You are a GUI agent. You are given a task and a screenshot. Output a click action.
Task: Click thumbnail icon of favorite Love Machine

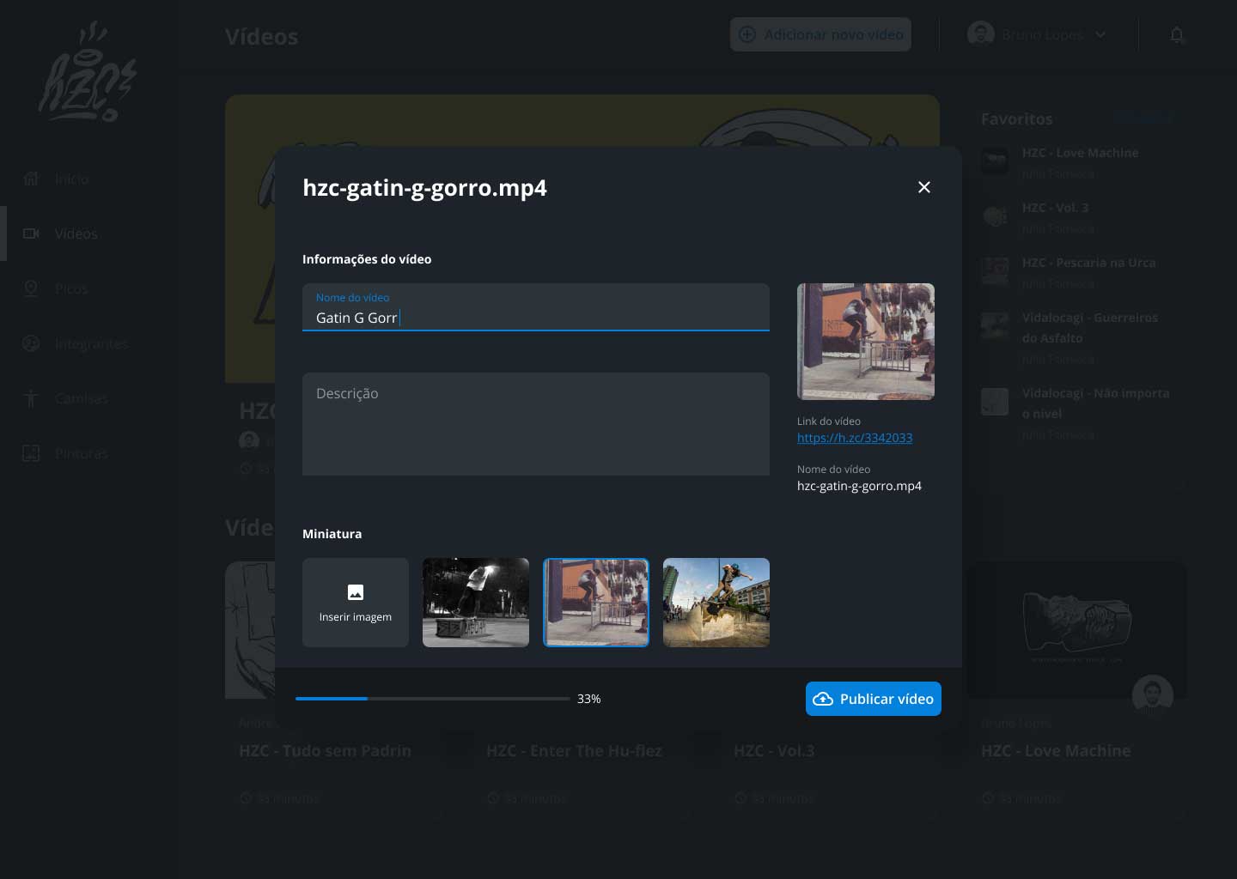click(995, 161)
